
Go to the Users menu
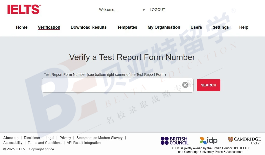(196, 27)
